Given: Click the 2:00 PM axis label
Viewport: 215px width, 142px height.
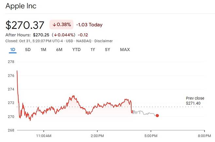Looking at the screenshot, I should (x=97, y=135).
